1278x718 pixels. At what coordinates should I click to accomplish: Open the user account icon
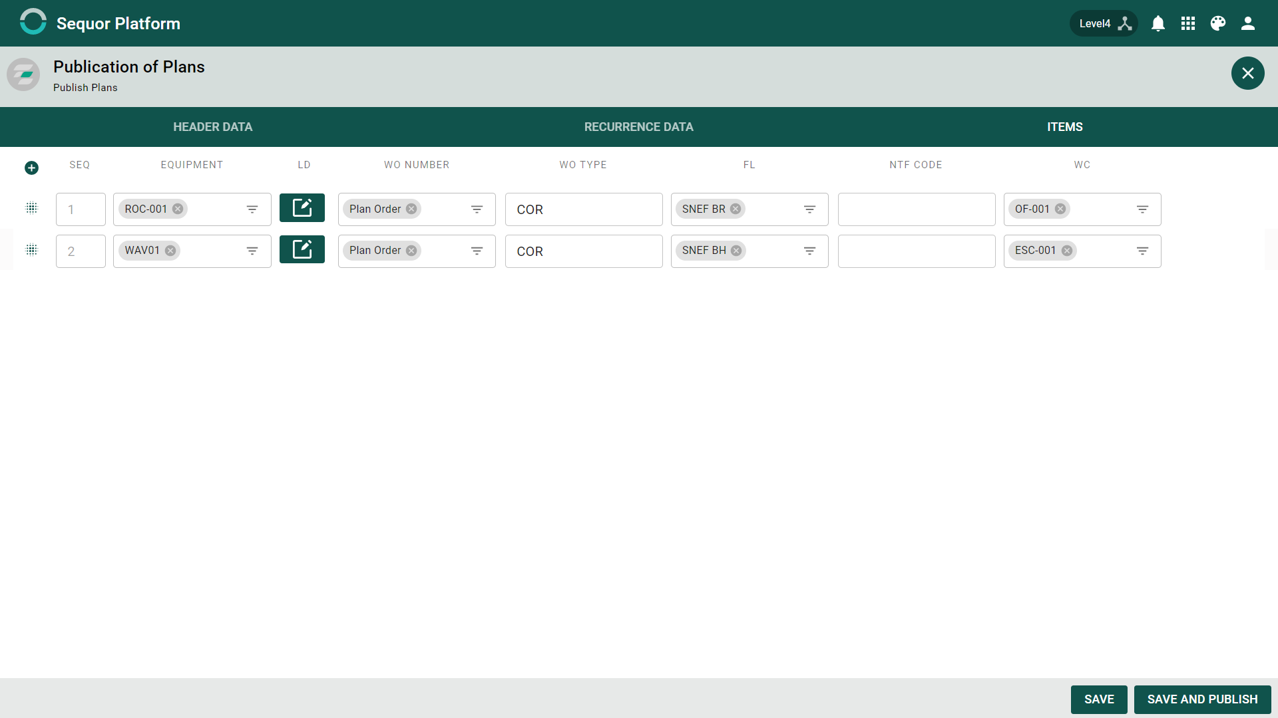click(x=1248, y=23)
